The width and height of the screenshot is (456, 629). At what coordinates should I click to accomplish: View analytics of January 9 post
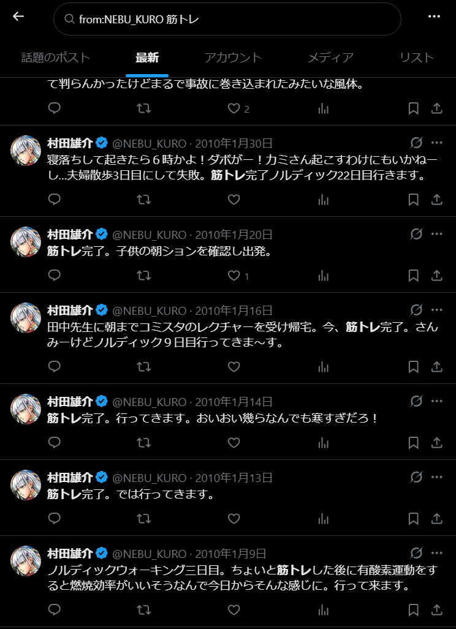[324, 610]
